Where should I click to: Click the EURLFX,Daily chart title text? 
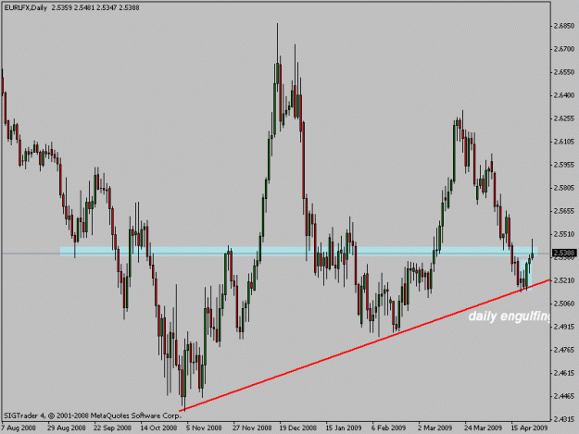point(26,7)
